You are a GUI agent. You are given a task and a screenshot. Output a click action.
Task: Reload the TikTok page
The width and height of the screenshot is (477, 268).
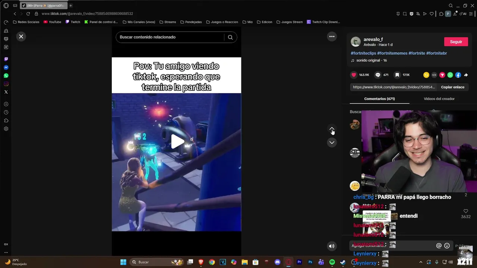pyautogui.click(x=28, y=14)
